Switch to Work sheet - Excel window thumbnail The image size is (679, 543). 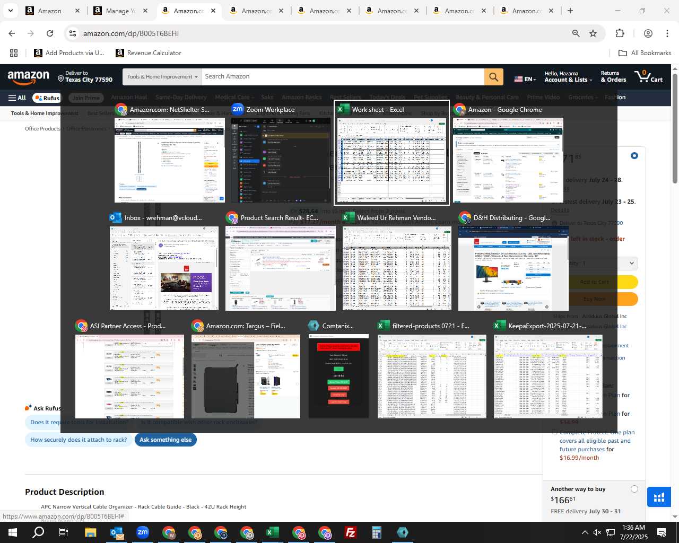pos(391,153)
